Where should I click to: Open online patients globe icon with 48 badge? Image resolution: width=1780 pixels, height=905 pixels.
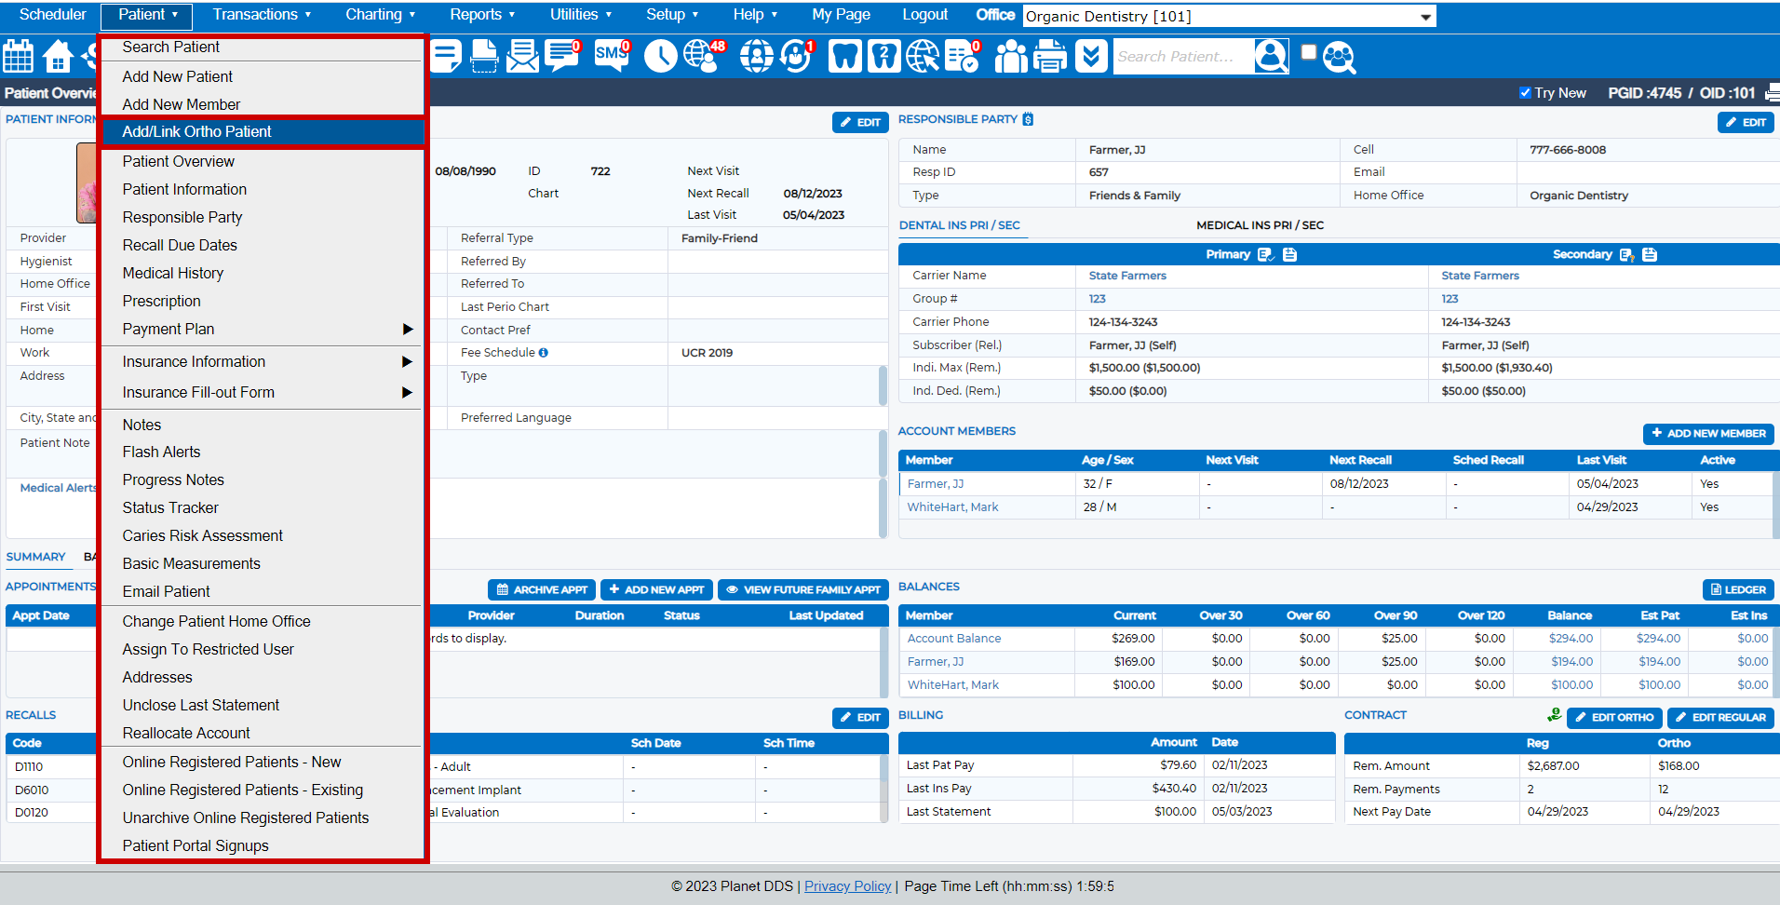(704, 56)
